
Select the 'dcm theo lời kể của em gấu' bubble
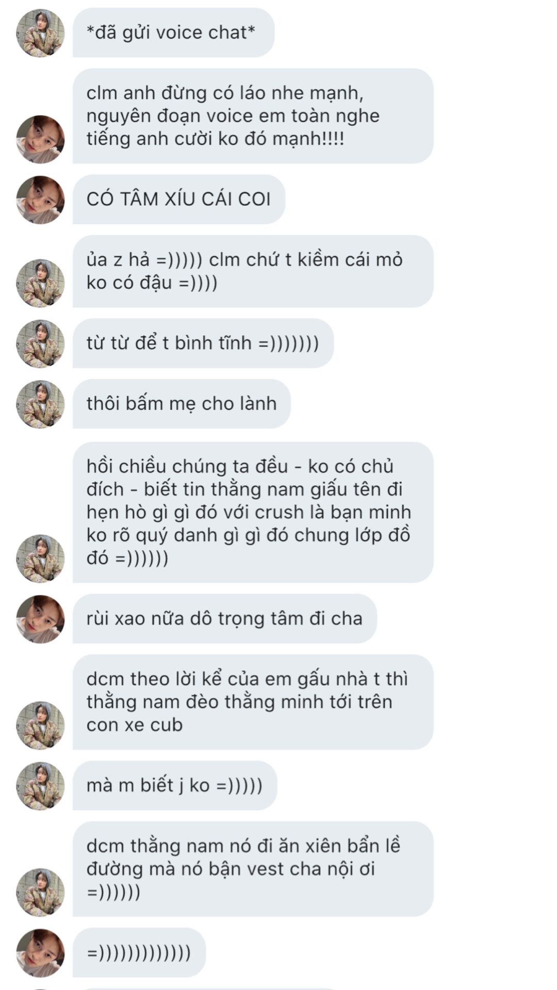point(253,702)
